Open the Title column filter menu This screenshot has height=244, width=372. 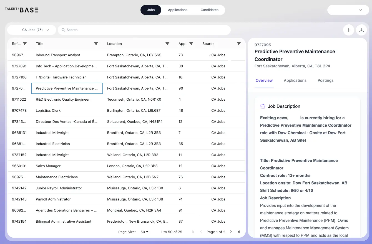96,44
